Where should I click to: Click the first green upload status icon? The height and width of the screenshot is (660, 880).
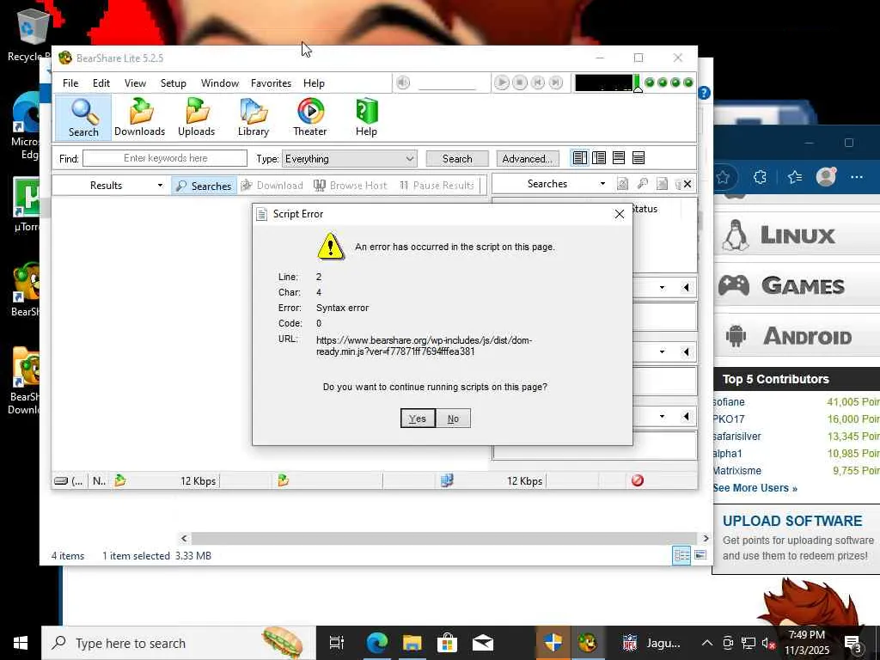[x=120, y=480]
